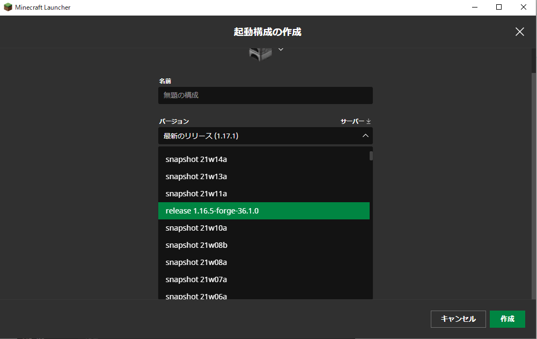Open the furnace icon picker

coord(260,54)
